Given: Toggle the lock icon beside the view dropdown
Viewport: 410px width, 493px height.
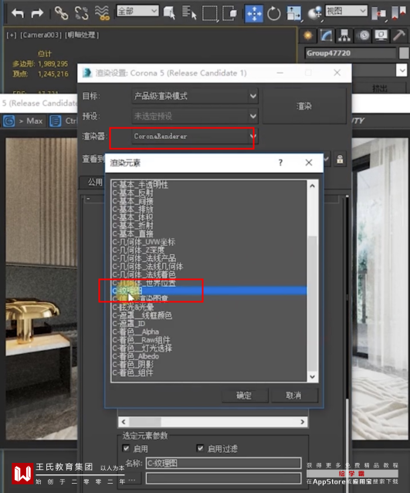Looking at the screenshot, I should (x=340, y=159).
